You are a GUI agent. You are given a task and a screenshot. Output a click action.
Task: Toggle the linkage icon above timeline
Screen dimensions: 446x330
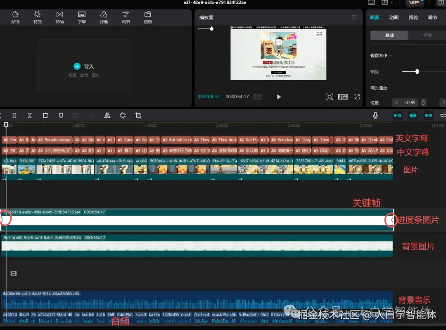coord(428,115)
